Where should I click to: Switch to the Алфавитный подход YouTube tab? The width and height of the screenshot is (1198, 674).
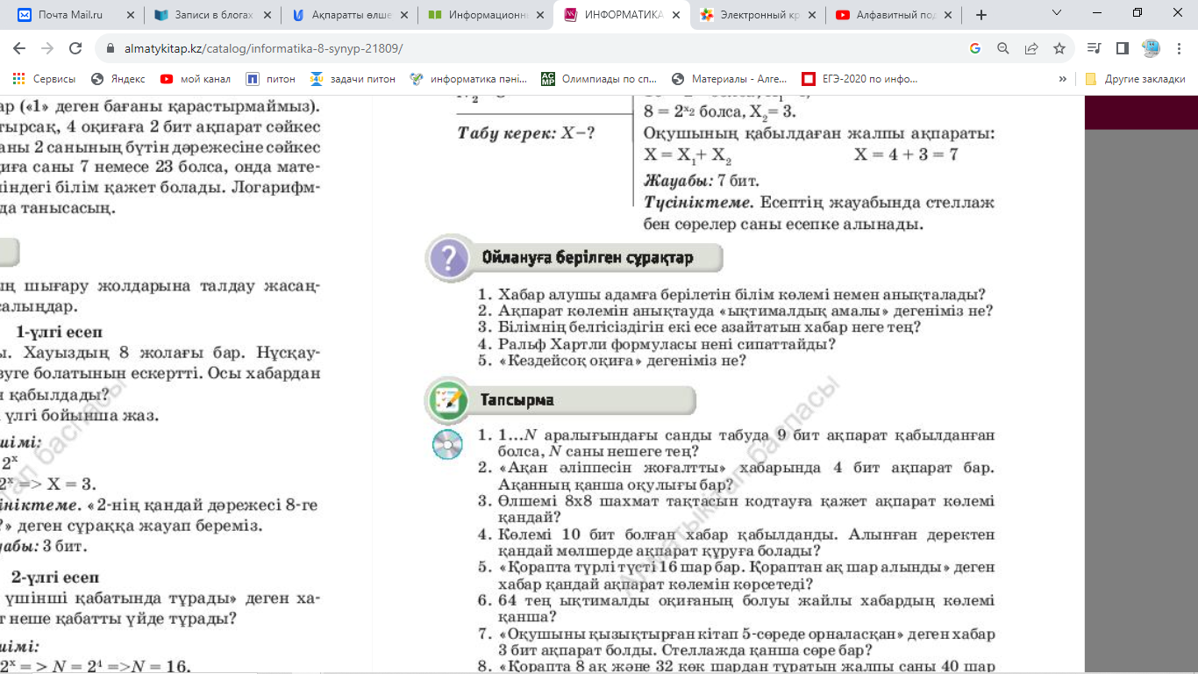(885, 15)
